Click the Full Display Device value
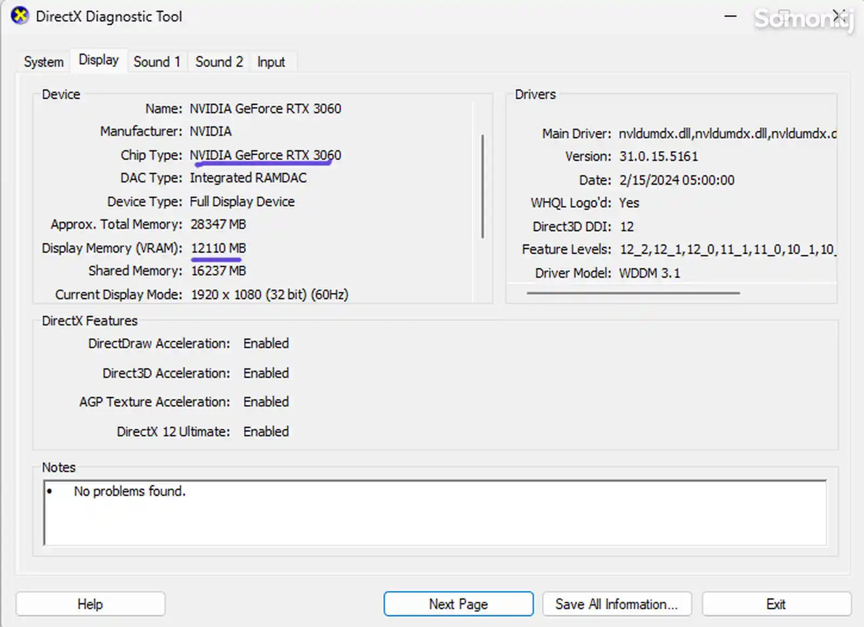 [x=242, y=201]
